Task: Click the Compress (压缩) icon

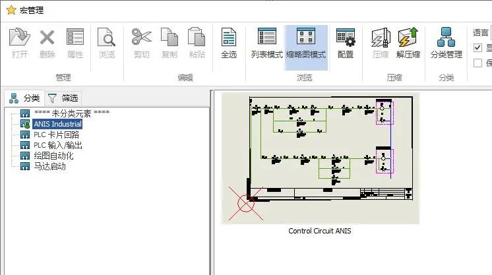Action: click(x=381, y=38)
